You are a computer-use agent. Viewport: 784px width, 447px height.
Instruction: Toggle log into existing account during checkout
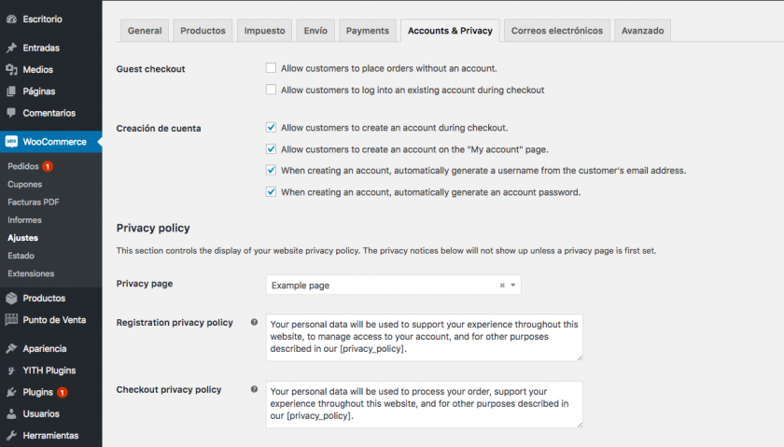271,90
